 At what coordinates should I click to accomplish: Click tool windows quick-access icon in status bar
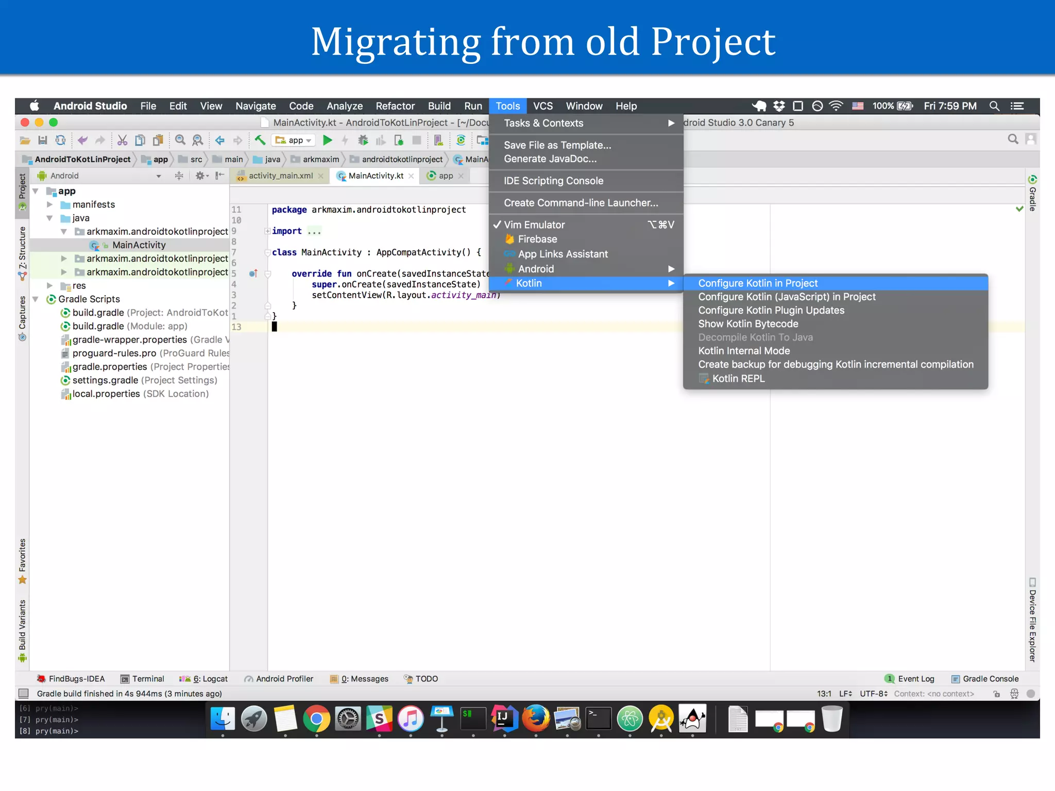(23, 693)
